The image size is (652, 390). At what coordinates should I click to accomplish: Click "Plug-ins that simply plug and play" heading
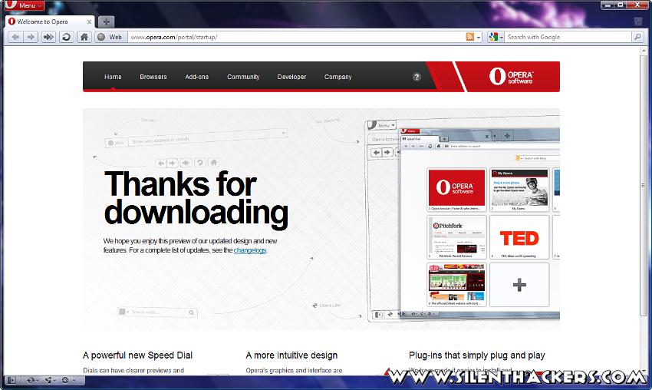[x=476, y=355]
